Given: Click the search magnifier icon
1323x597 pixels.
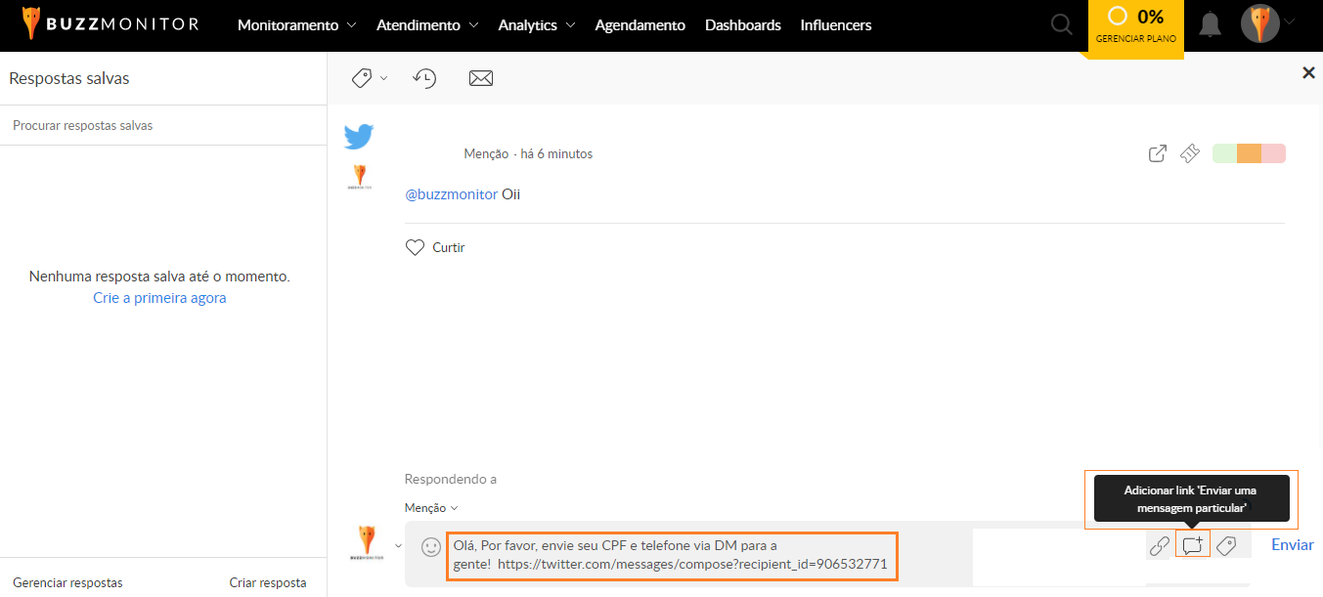Looking at the screenshot, I should click(x=1061, y=24).
